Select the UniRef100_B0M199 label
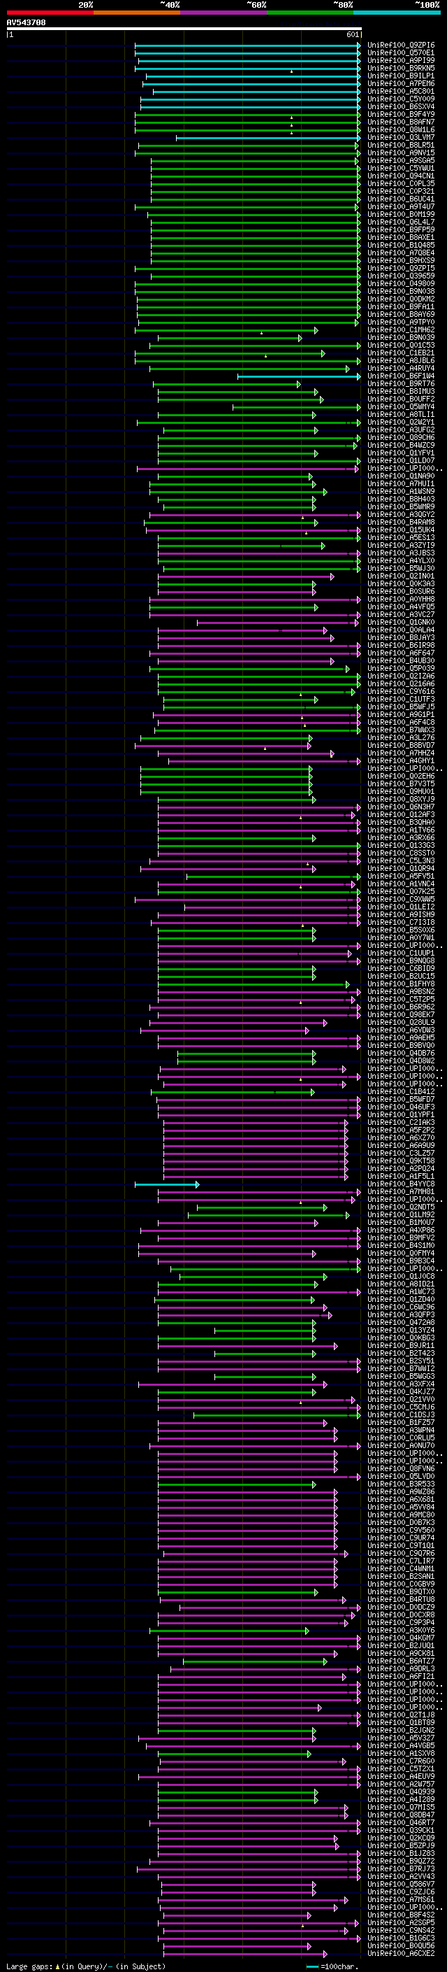Image resolution: width=447 pixels, height=1972 pixels. [400, 214]
